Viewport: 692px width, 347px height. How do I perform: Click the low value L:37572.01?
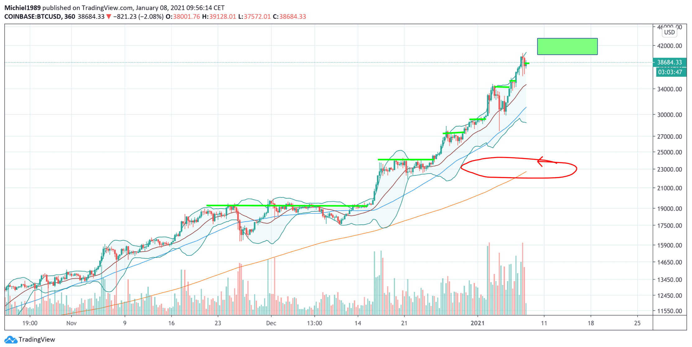tap(254, 16)
